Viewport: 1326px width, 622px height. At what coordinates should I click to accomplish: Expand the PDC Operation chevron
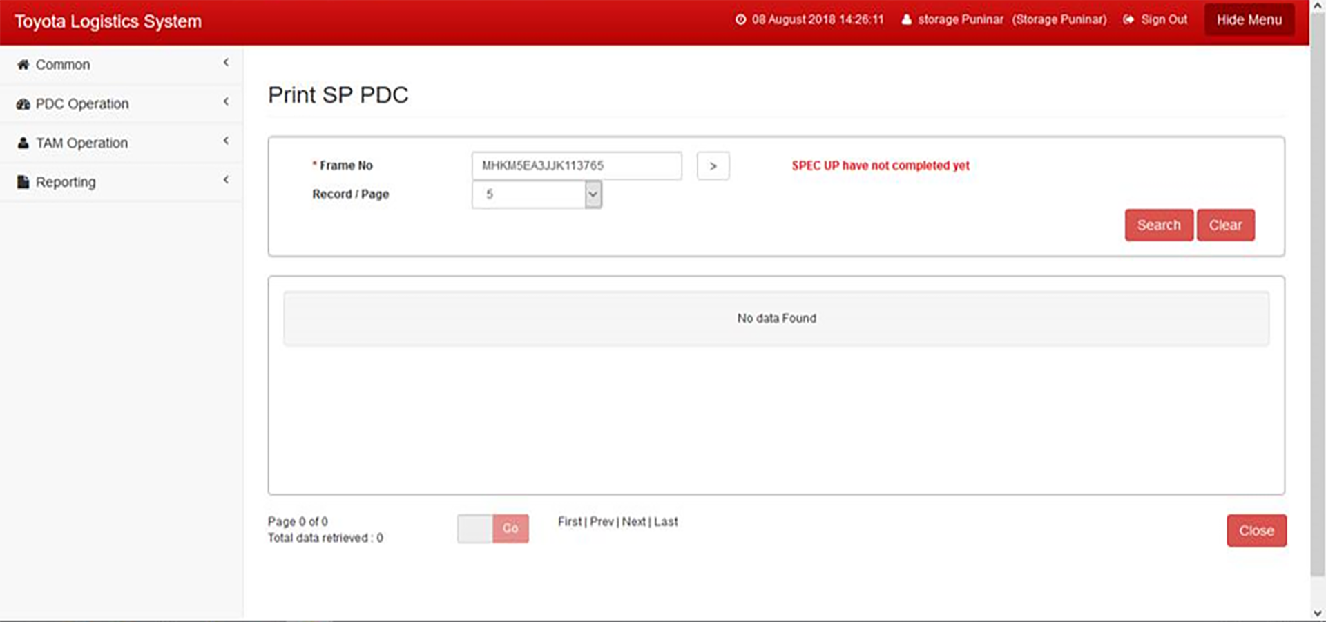(x=226, y=102)
